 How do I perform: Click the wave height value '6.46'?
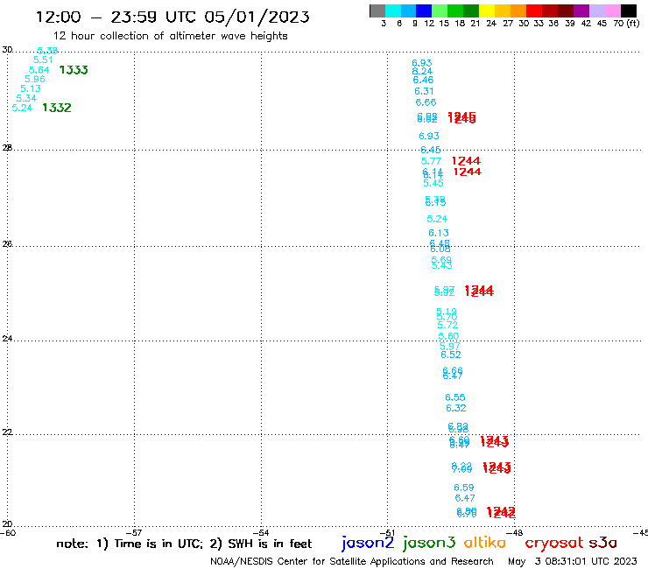coord(423,80)
